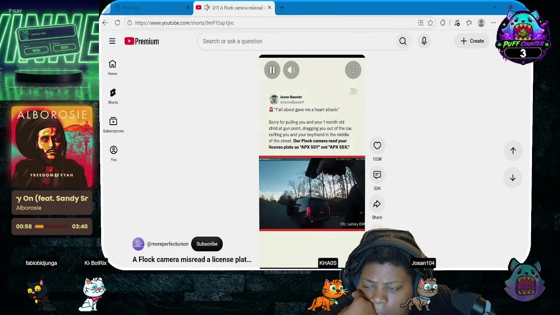Click the '103K' likes count
560x315 pixels.
tap(377, 159)
